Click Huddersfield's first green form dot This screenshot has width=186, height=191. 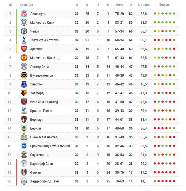point(155,181)
